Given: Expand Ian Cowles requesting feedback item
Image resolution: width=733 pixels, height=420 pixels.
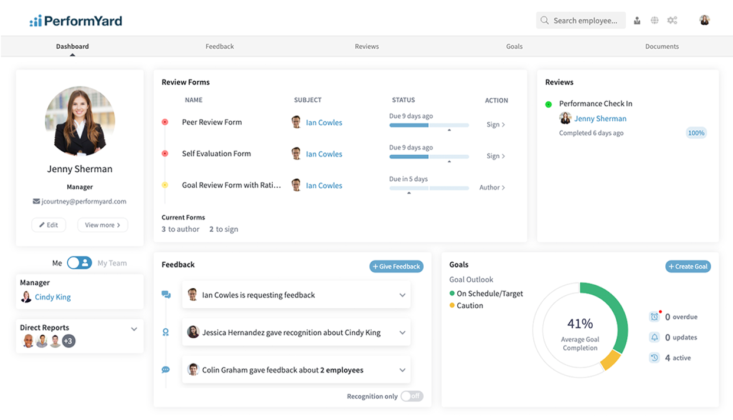Looking at the screenshot, I should pos(402,295).
